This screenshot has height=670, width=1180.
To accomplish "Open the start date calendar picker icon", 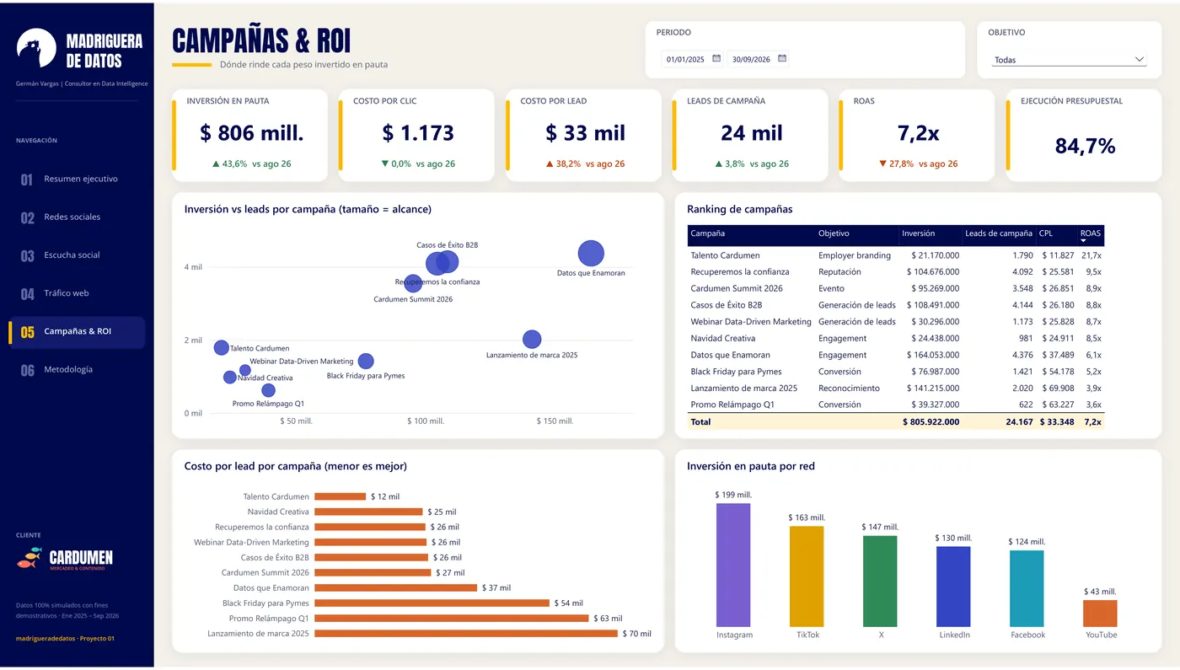I will pyautogui.click(x=716, y=59).
